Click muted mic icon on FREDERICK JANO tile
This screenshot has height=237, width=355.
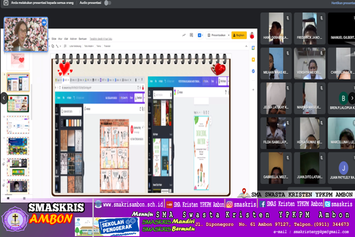click(321, 18)
